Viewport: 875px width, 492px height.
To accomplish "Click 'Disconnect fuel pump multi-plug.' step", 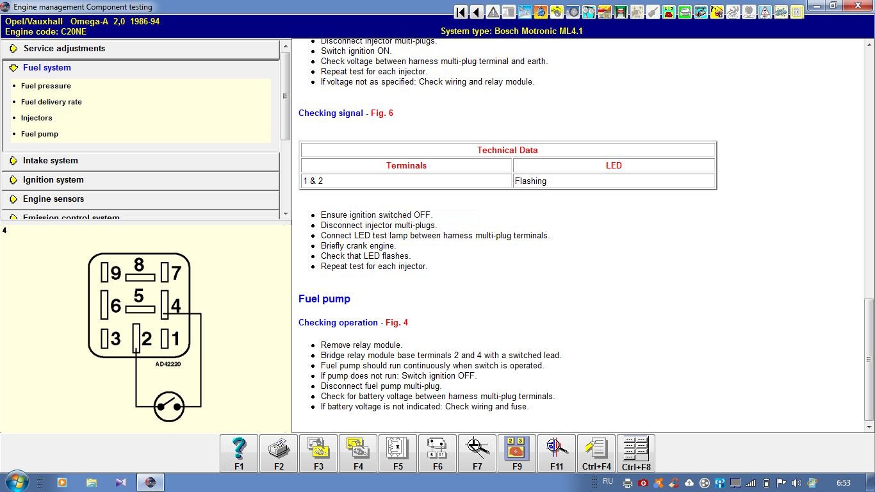I will click(x=381, y=386).
